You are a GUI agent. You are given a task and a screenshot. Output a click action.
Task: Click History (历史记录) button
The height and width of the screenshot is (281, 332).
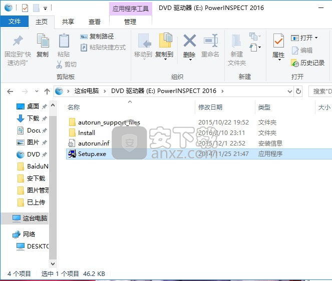pos(308,63)
